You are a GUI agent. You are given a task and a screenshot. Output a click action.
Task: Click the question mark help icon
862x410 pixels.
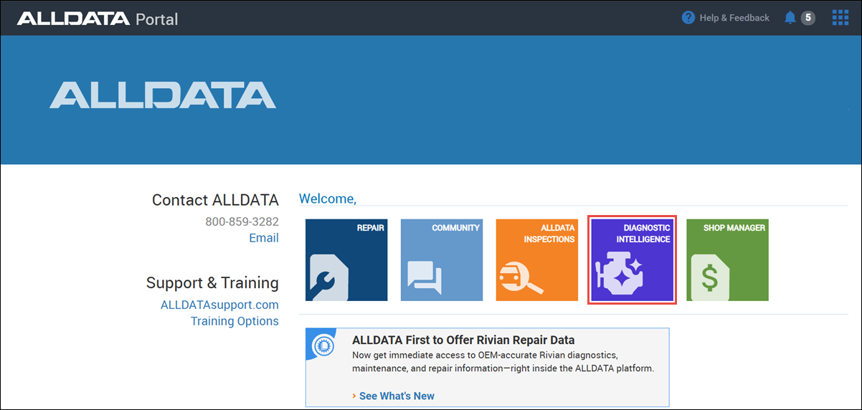click(688, 18)
